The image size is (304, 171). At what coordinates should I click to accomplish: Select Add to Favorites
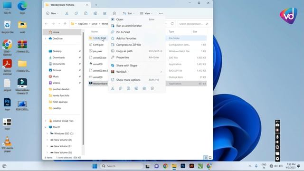tap(137, 38)
